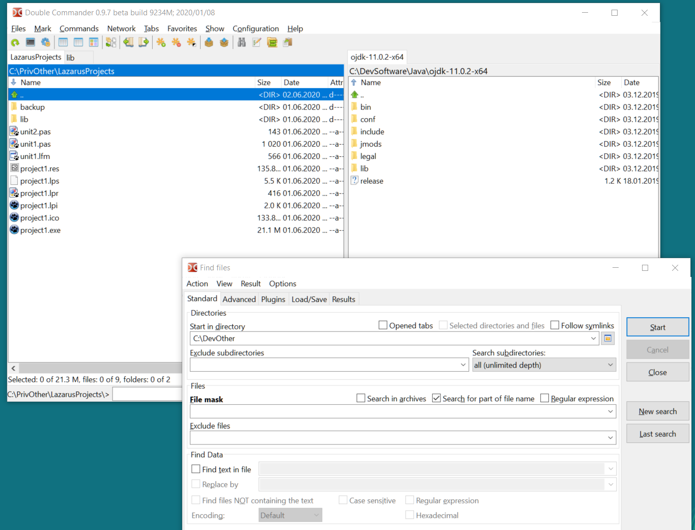Check the Find text in file option
The width and height of the screenshot is (695, 530).
(x=196, y=469)
